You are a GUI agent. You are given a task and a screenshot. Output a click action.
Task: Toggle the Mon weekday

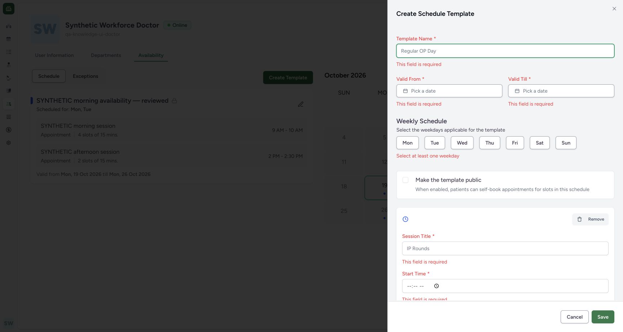407,143
